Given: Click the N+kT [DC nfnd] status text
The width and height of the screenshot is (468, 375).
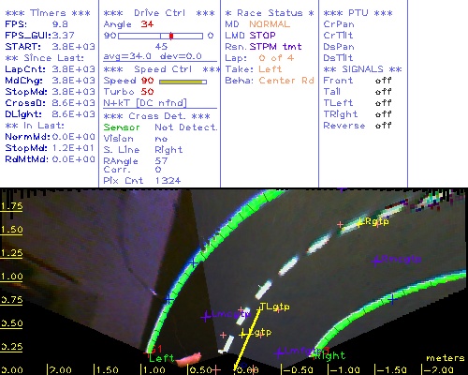Looking at the screenshot, I should tap(145, 103).
